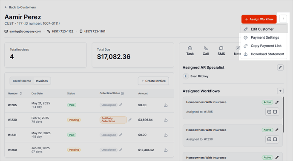The height and width of the screenshot is (161, 293).
Task: Click invoice number #1231
Action: (x=12, y=135)
